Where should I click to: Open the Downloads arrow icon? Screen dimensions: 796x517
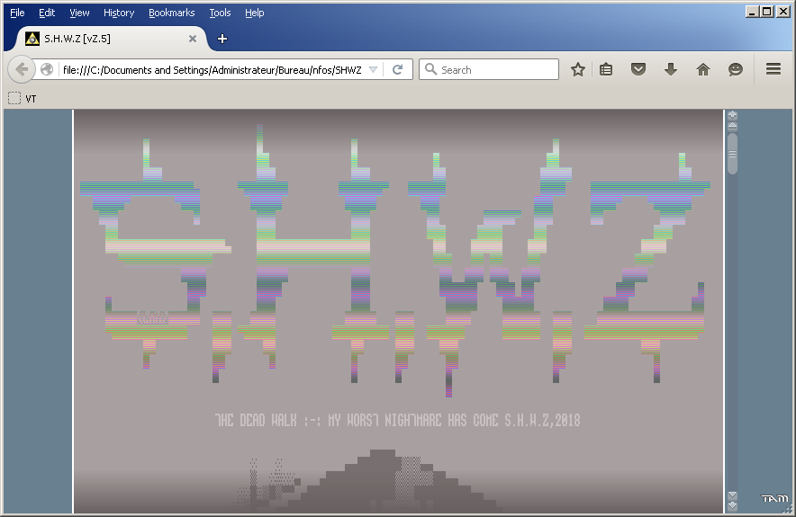coord(670,69)
